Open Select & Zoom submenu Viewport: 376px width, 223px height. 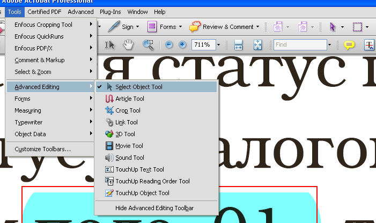click(x=50, y=72)
